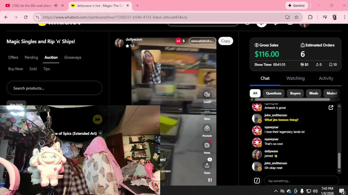Pop out the chat window icon
The height and width of the screenshot is (195, 348).
(x=331, y=108)
